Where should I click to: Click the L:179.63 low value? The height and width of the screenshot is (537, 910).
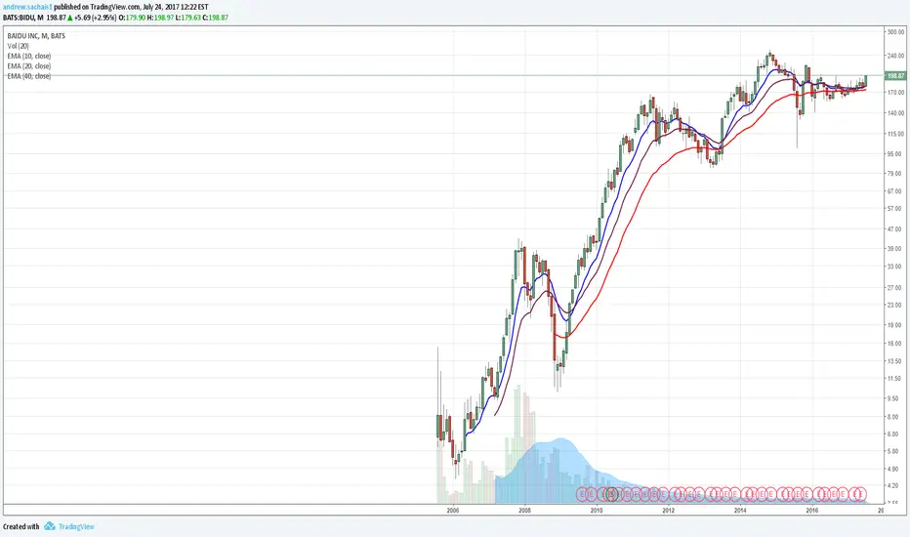click(x=188, y=18)
